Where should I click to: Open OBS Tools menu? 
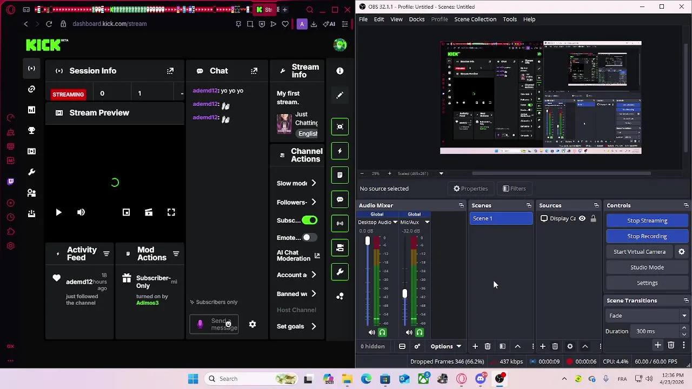point(510,19)
